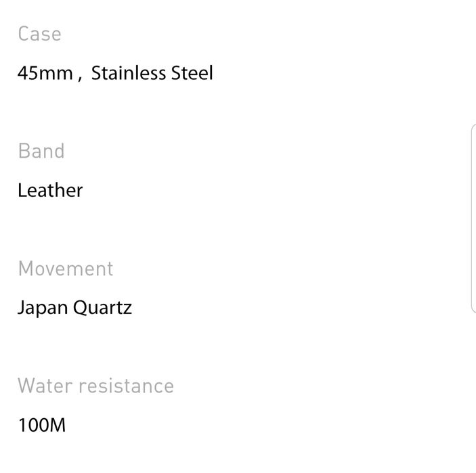Click the number 45 in case size
The height and width of the screenshot is (473, 476).
[x=28, y=73]
